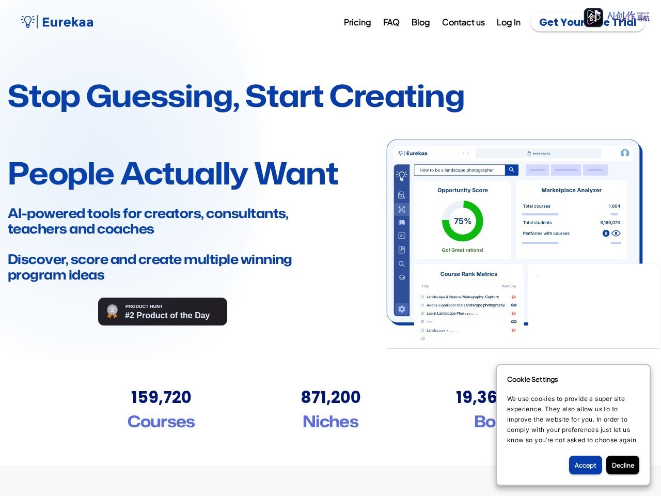Click the Product Hunt silver medal icon
The height and width of the screenshot is (496, 661).
(112, 311)
